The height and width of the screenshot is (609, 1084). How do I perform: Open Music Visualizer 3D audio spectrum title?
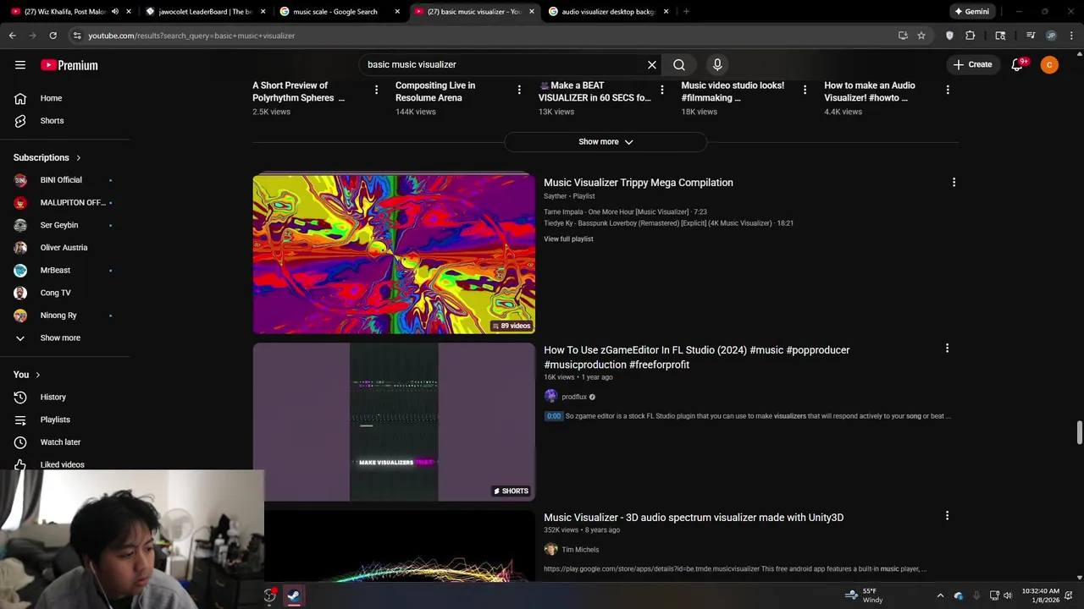point(694,518)
